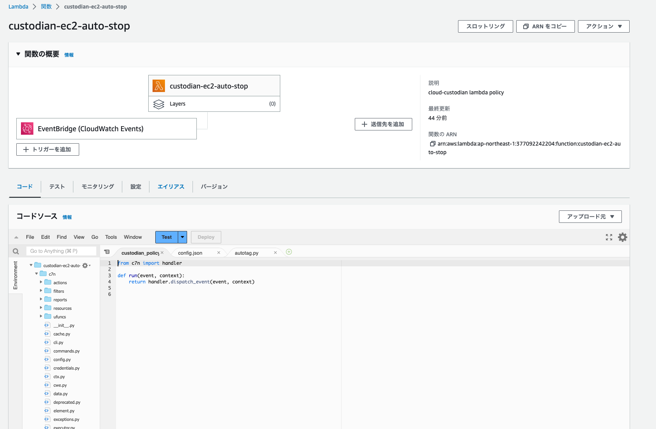The height and width of the screenshot is (429, 656).
Task: Expand the filters folder
Action: [41, 291]
